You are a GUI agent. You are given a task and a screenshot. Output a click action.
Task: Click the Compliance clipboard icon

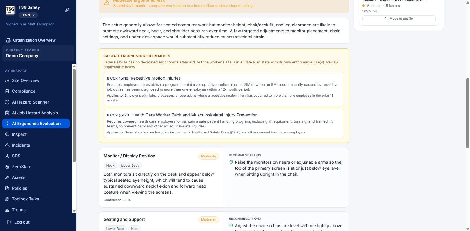(x=7, y=91)
